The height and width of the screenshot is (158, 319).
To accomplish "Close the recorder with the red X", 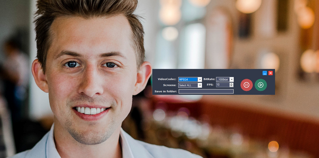I will click(x=270, y=73).
